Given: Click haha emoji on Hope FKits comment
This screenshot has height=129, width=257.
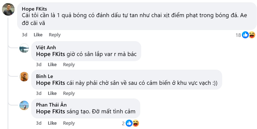Looking at the screenshot, I should (252, 35).
